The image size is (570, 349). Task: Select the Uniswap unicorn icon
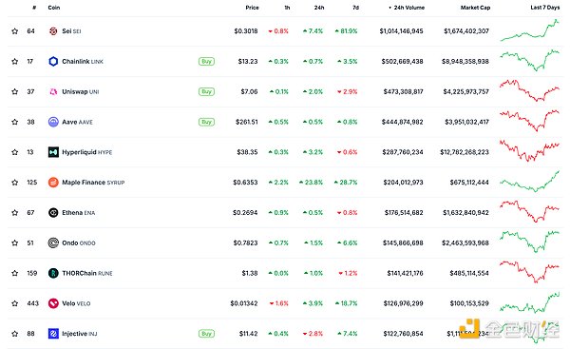[53, 91]
